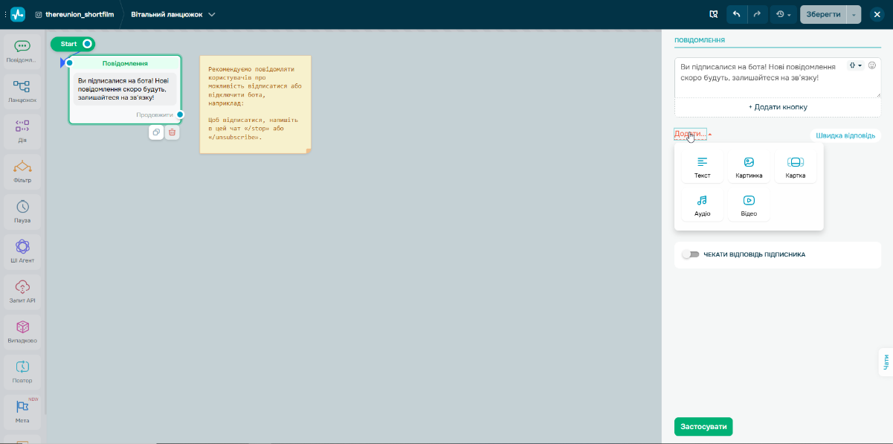Open the version history dropdown
Viewport: 893px width, 444px height.
pyautogui.click(x=783, y=14)
